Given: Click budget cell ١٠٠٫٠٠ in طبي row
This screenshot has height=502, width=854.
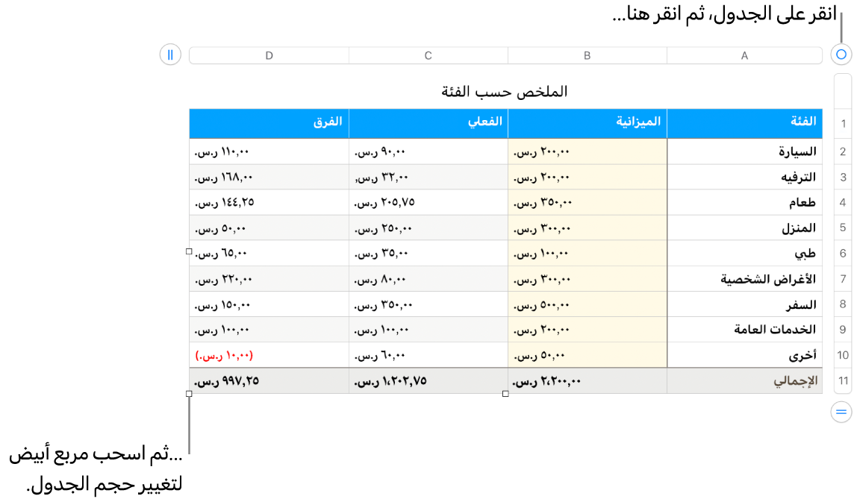Looking at the screenshot, I should (587, 253).
